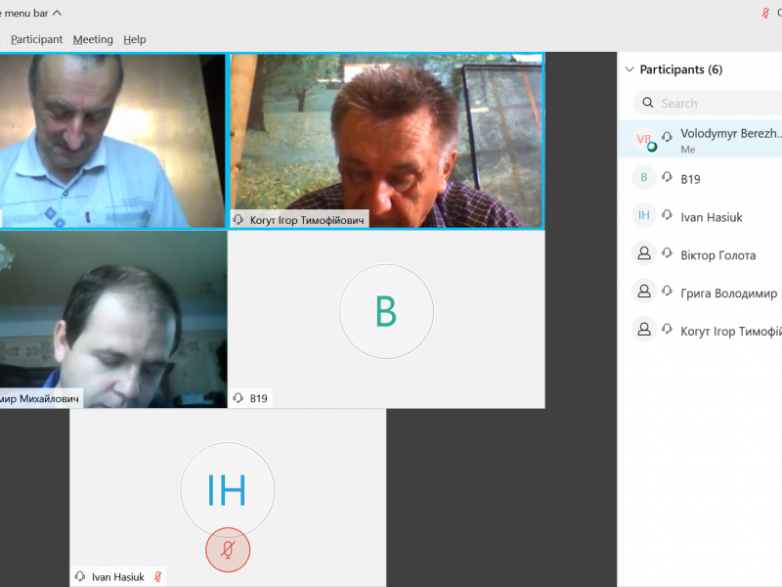Click the headset icon on the B19 video tile label

pos(239,398)
